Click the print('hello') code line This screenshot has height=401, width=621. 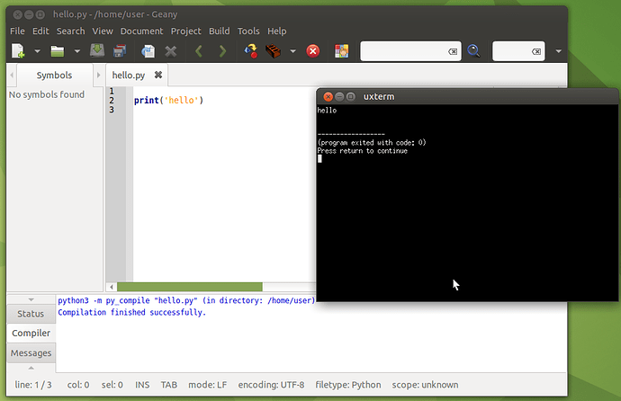(168, 101)
